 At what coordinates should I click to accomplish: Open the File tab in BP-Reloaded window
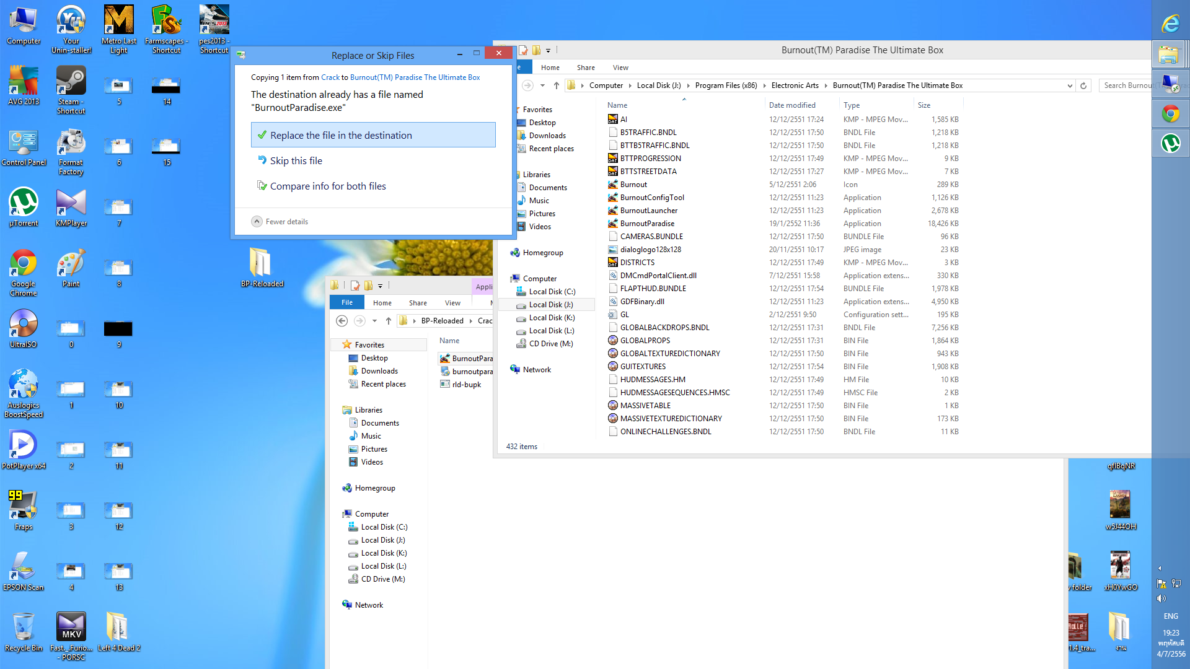(347, 303)
